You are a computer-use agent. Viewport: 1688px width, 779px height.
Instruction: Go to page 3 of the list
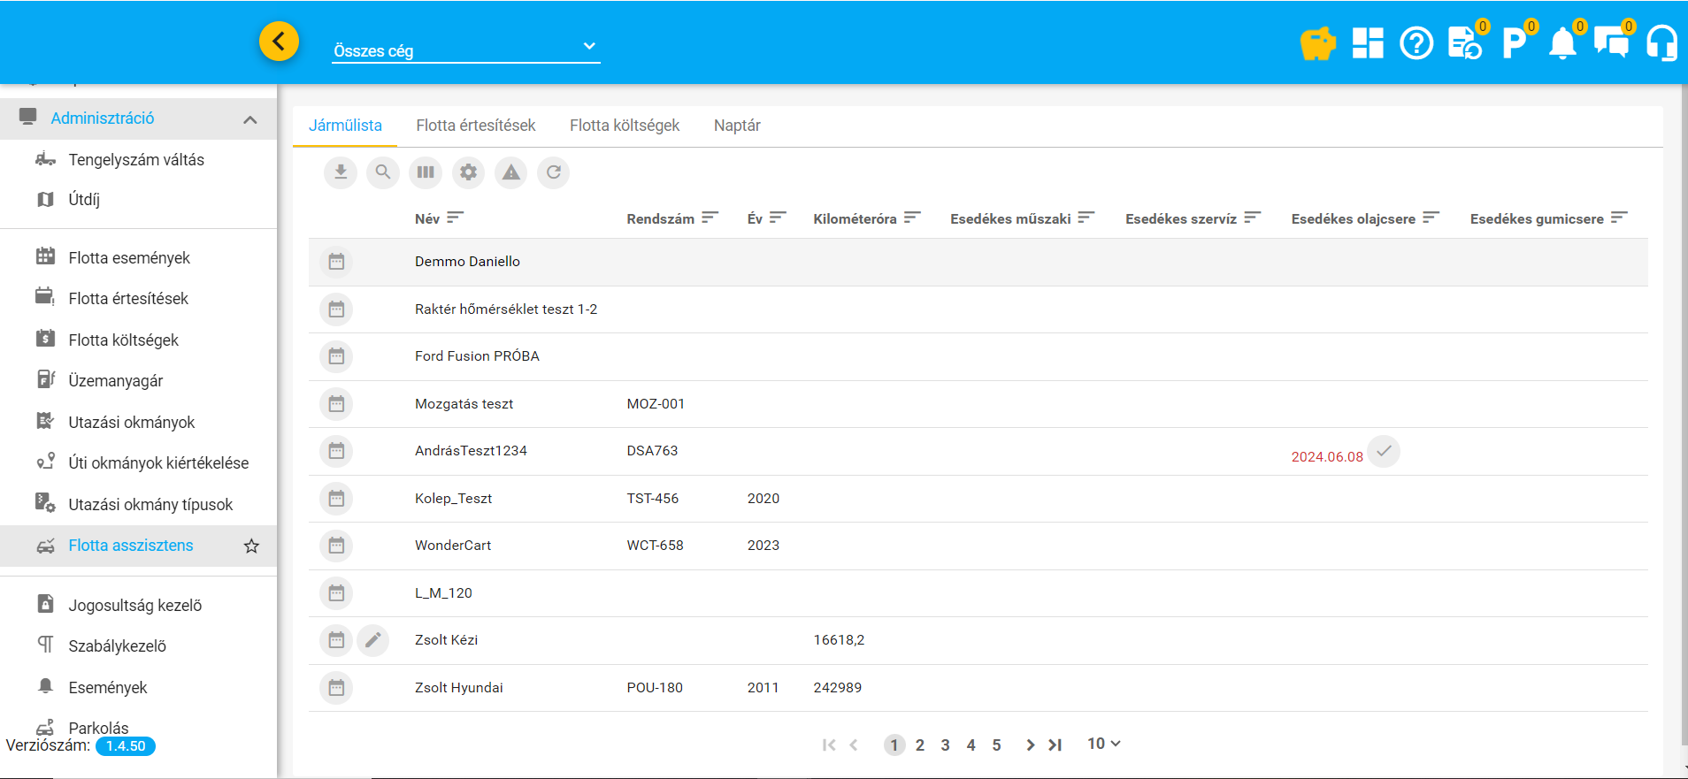pyautogui.click(x=945, y=745)
